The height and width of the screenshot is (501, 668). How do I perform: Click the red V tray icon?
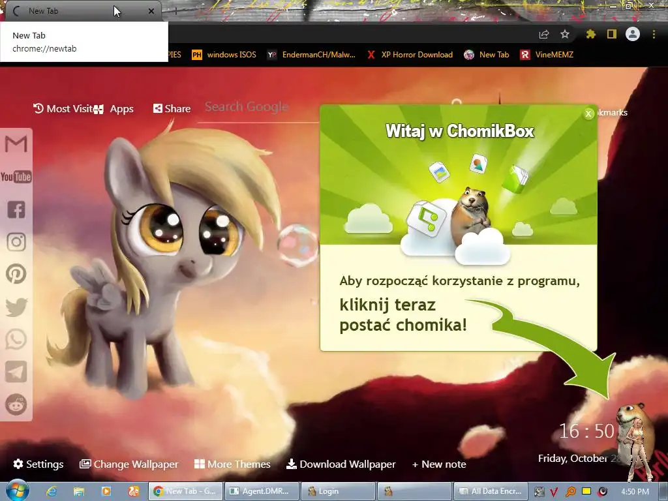pos(554,492)
